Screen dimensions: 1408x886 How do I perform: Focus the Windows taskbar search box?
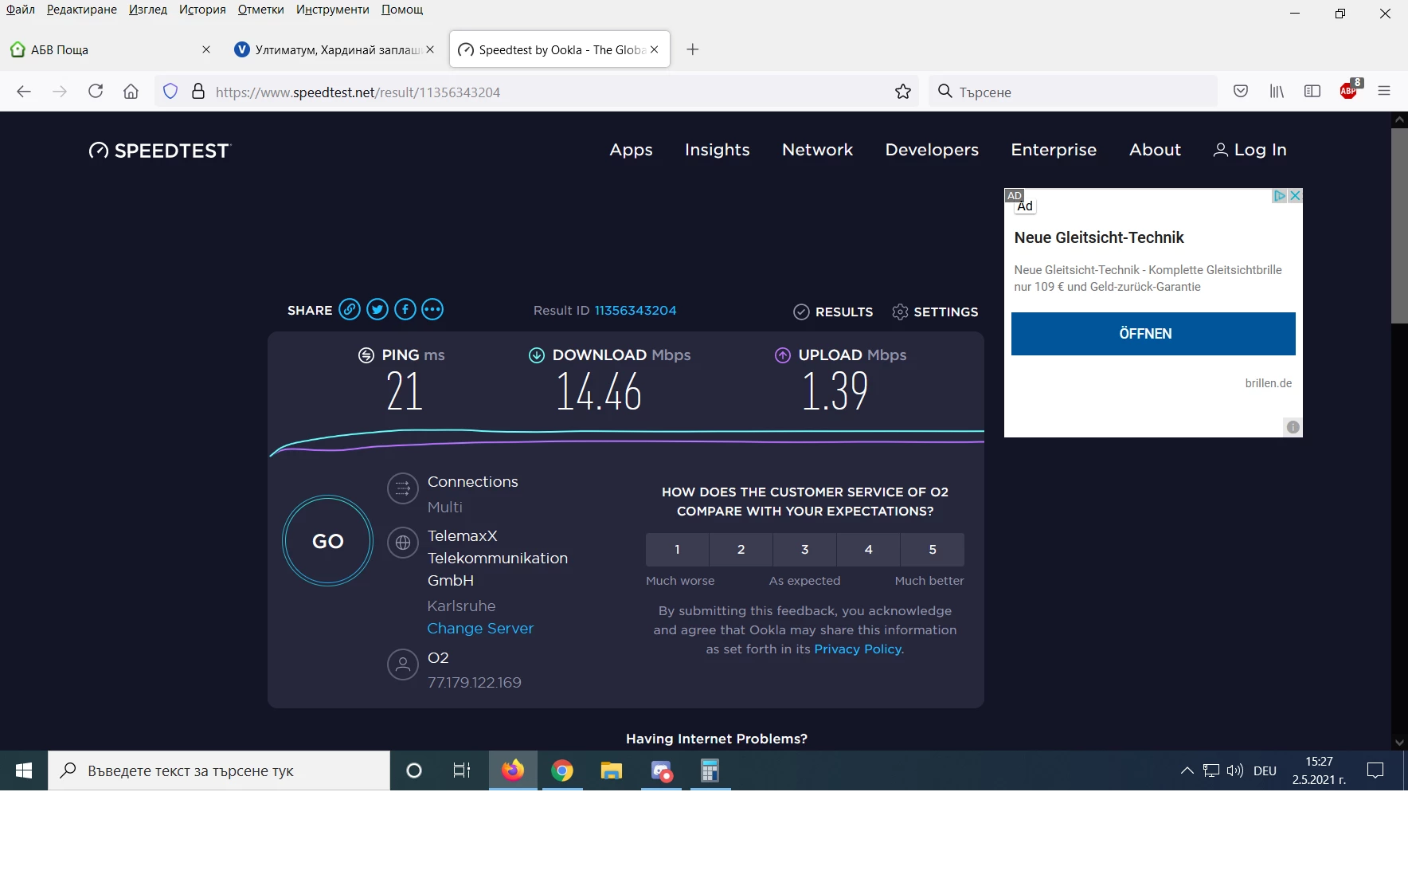pos(219,770)
